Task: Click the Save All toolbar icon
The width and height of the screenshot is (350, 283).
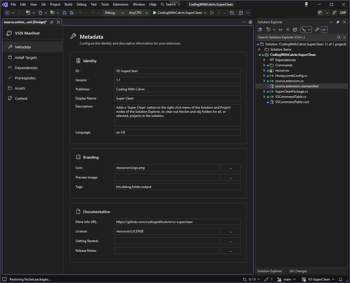Action: click(72, 13)
